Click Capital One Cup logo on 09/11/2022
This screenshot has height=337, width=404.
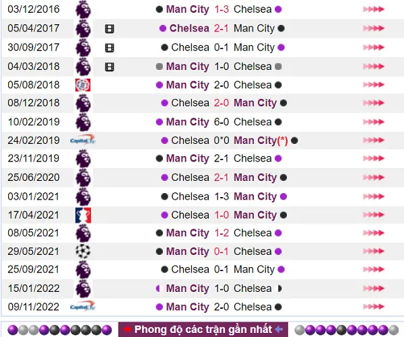pos(82,306)
